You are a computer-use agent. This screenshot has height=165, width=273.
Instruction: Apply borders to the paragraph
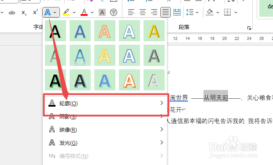click(227, 12)
